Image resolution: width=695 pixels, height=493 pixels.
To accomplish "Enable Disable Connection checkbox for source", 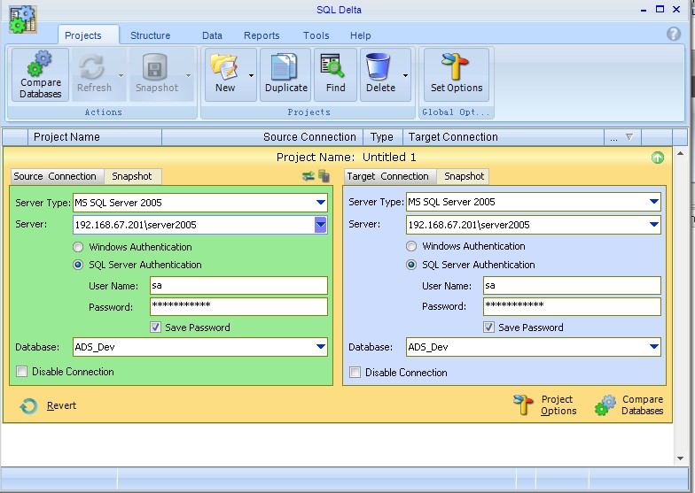I will pos(22,372).
